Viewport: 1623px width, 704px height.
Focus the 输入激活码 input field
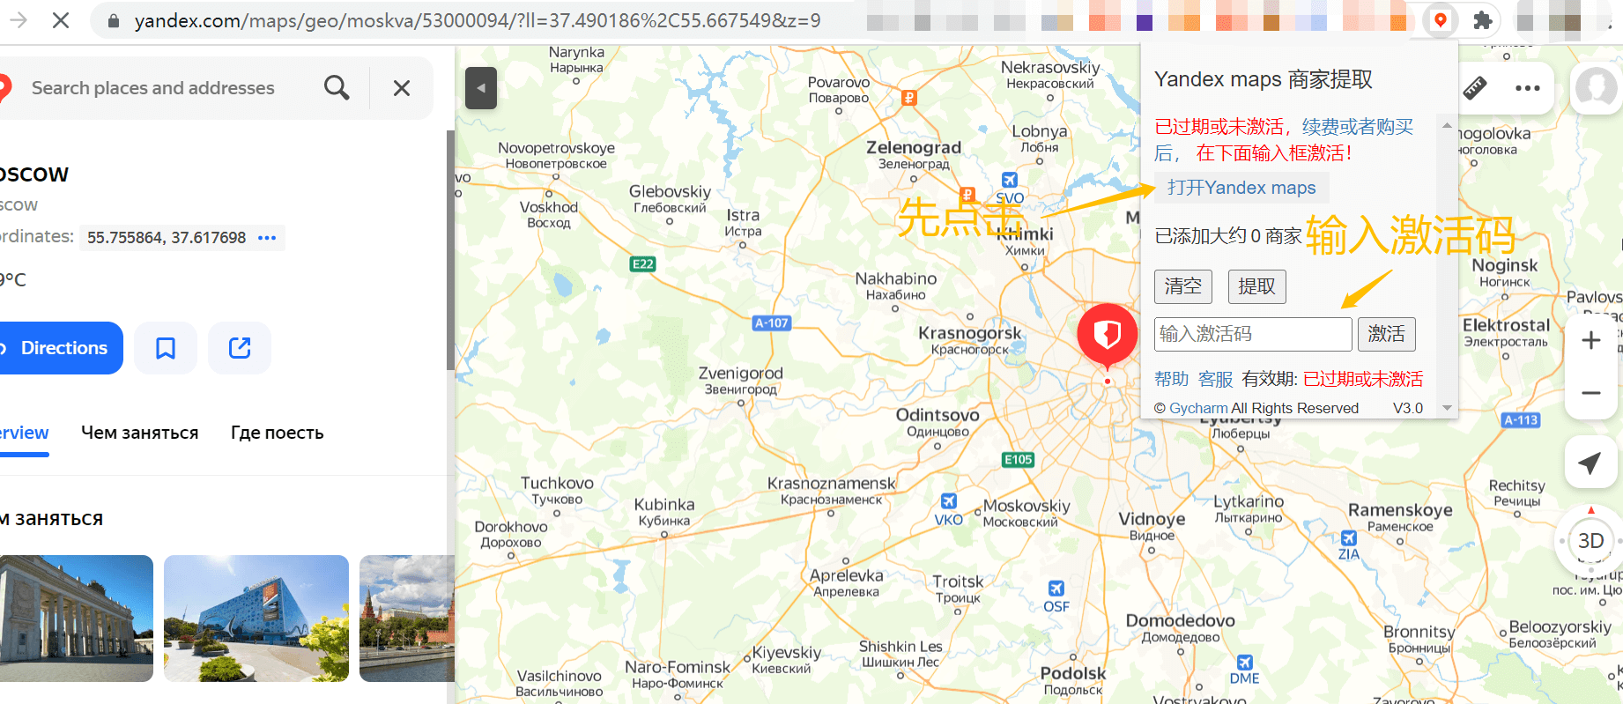point(1253,334)
